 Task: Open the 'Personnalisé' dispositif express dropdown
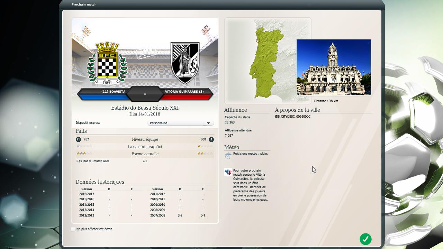(x=180, y=123)
